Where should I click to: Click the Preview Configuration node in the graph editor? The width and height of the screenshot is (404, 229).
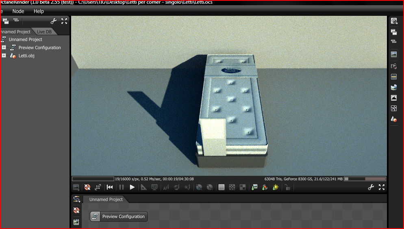119,216
